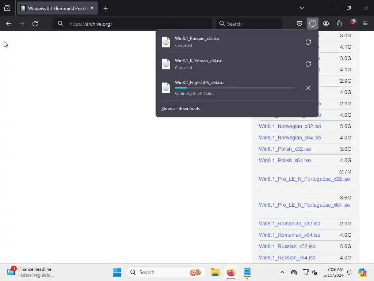This screenshot has height=281, width=374.
Task: Open the Firefox application hamburger menu
Action: tap(365, 23)
